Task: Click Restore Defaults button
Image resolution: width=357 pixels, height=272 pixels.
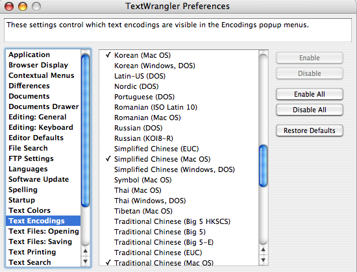Action: tap(310, 130)
